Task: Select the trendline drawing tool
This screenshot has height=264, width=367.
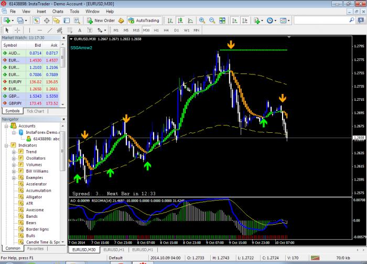Action: tap(50, 30)
